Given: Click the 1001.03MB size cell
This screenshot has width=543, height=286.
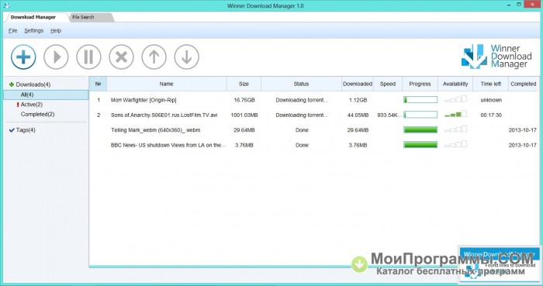Looking at the screenshot, I should pos(244,115).
